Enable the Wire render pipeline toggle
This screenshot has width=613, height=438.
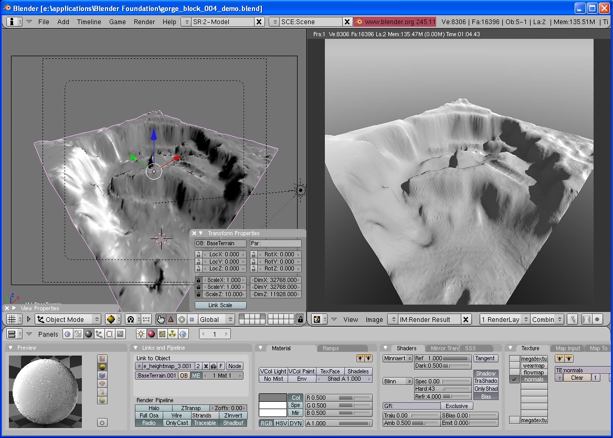coord(176,415)
